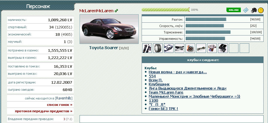
Task: Open 'протокол передачи предметов' link
Action: tap(44, 111)
